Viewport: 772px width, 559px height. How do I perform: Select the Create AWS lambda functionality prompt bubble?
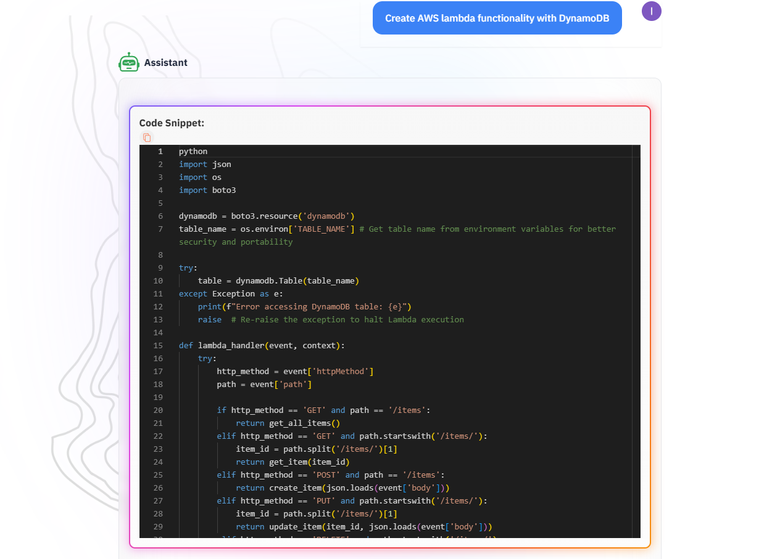(x=497, y=18)
